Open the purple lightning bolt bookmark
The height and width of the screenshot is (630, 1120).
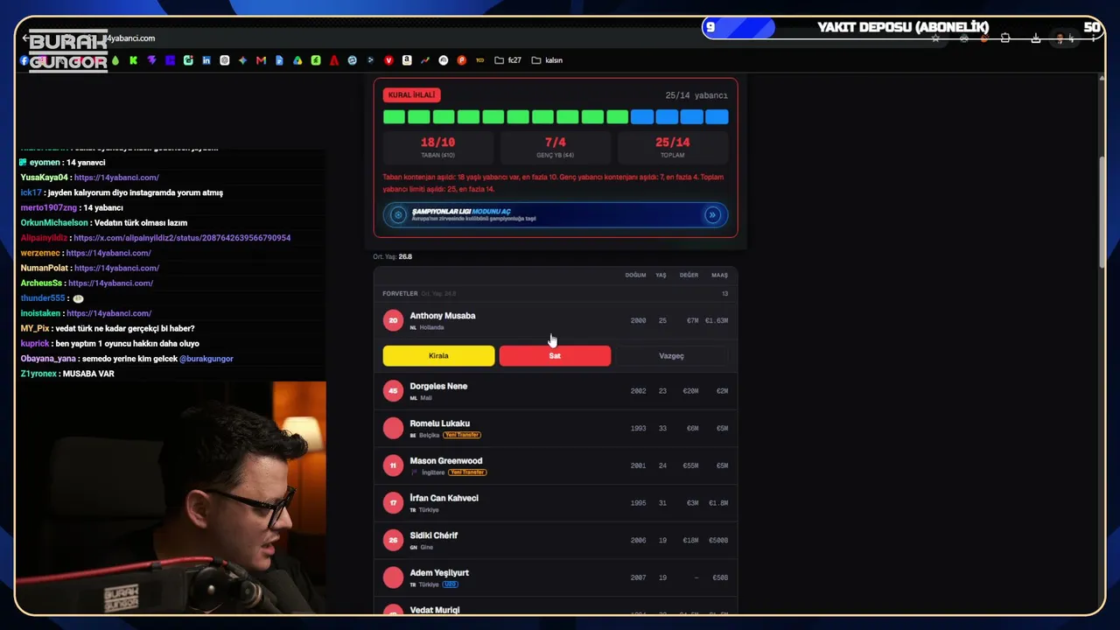151,60
